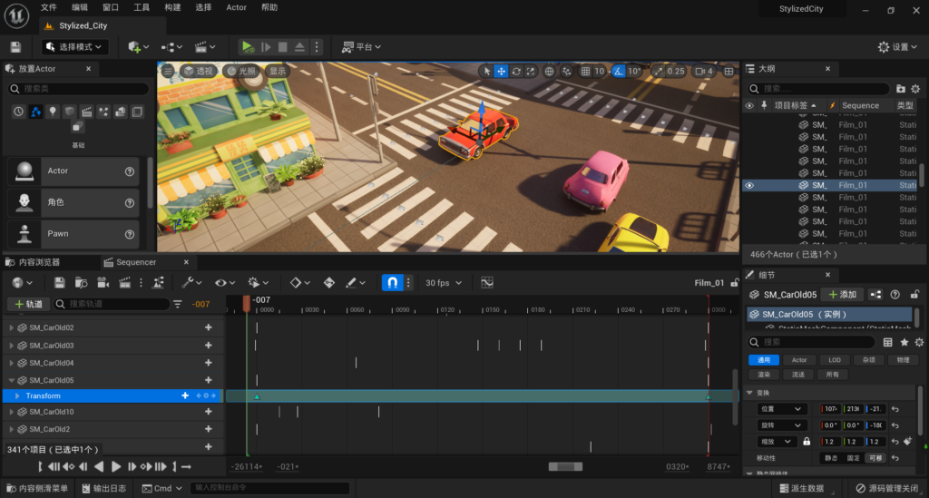929x498 pixels.
Task: Select the Lights category icon in Place Actor
Action: [52, 112]
